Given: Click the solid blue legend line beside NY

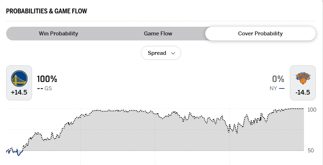Looking at the screenshot, I should 282,88.
